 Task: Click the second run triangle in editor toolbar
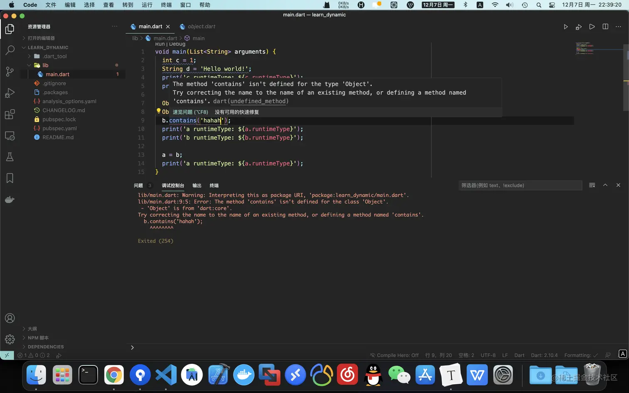point(592,27)
